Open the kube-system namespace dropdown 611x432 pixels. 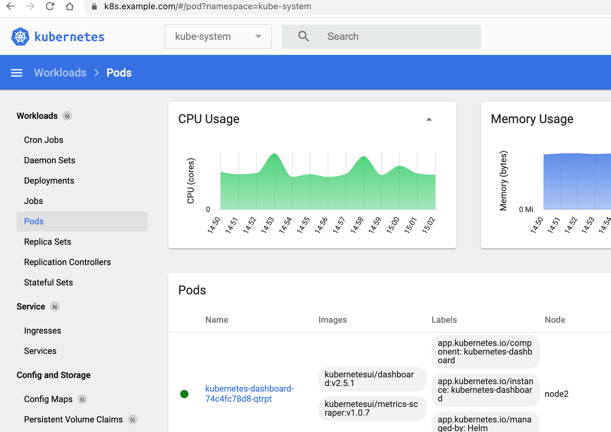pyautogui.click(x=218, y=36)
